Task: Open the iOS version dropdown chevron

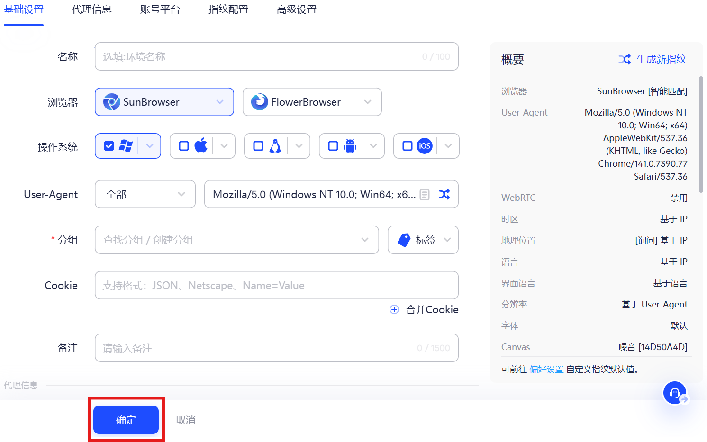Action: click(x=448, y=146)
